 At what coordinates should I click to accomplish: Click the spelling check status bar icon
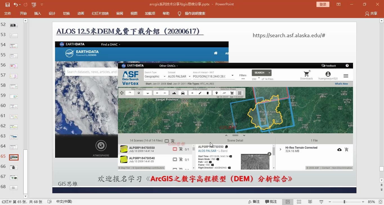50,202
